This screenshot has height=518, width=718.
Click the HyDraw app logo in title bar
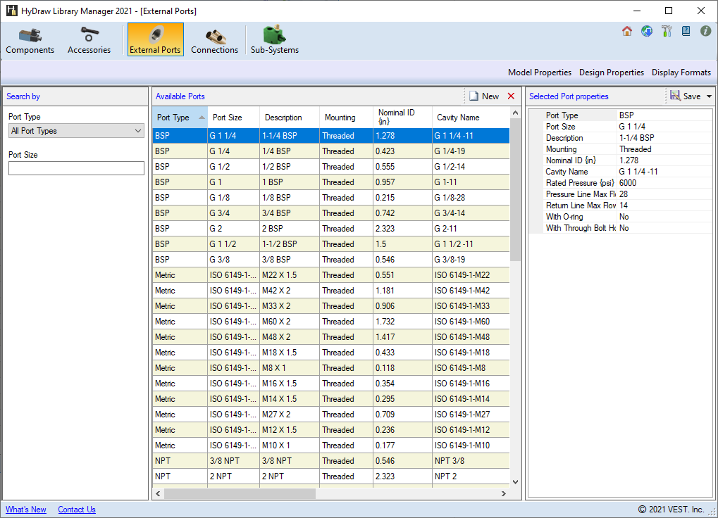pyautogui.click(x=11, y=11)
